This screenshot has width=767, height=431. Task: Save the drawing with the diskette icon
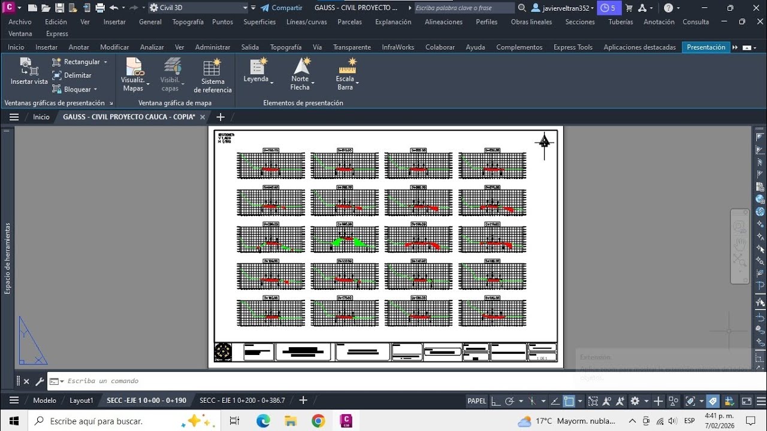click(59, 8)
